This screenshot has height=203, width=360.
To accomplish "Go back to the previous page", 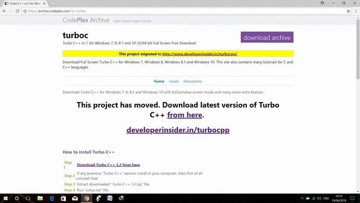I will point(4,11).
